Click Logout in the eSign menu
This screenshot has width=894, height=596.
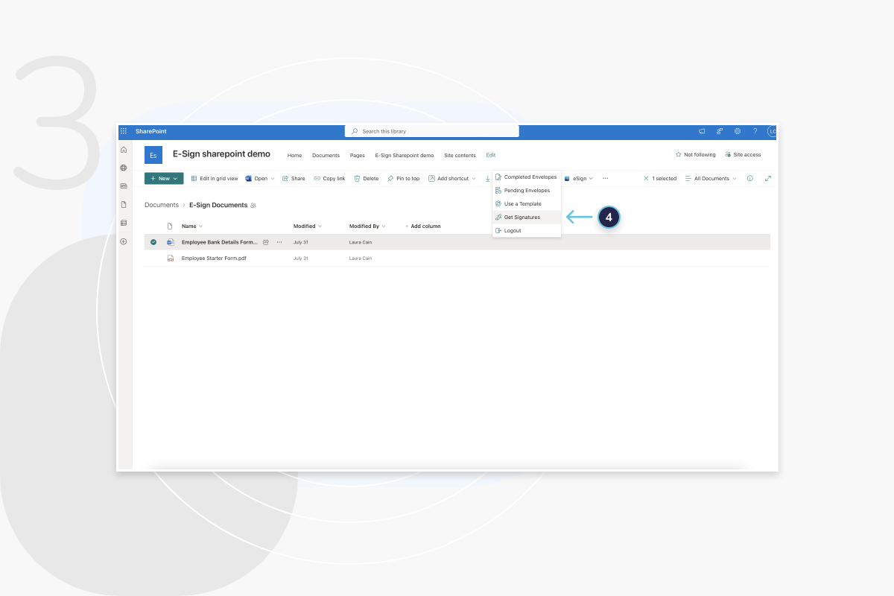(x=527, y=231)
